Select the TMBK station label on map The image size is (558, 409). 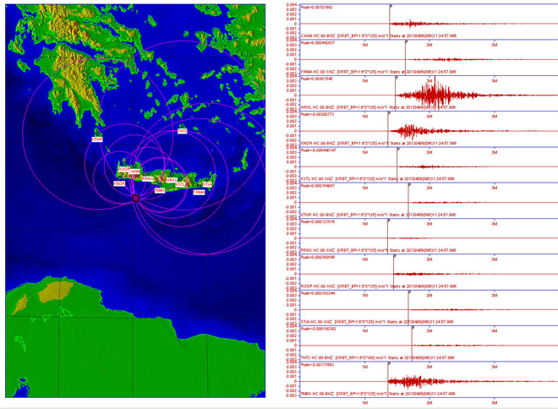pyautogui.click(x=160, y=190)
